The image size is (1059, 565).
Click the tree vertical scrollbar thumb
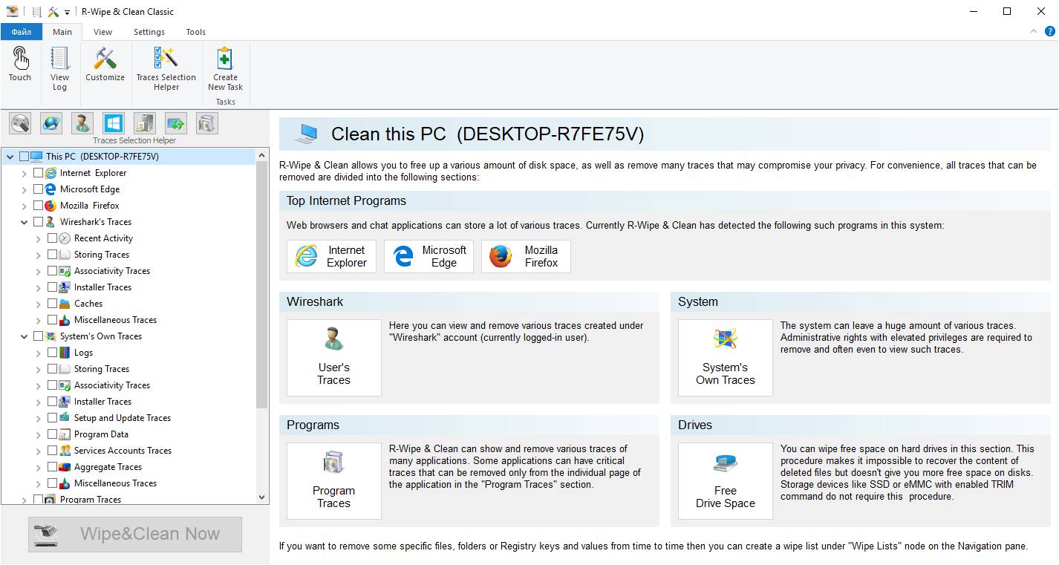click(261, 285)
